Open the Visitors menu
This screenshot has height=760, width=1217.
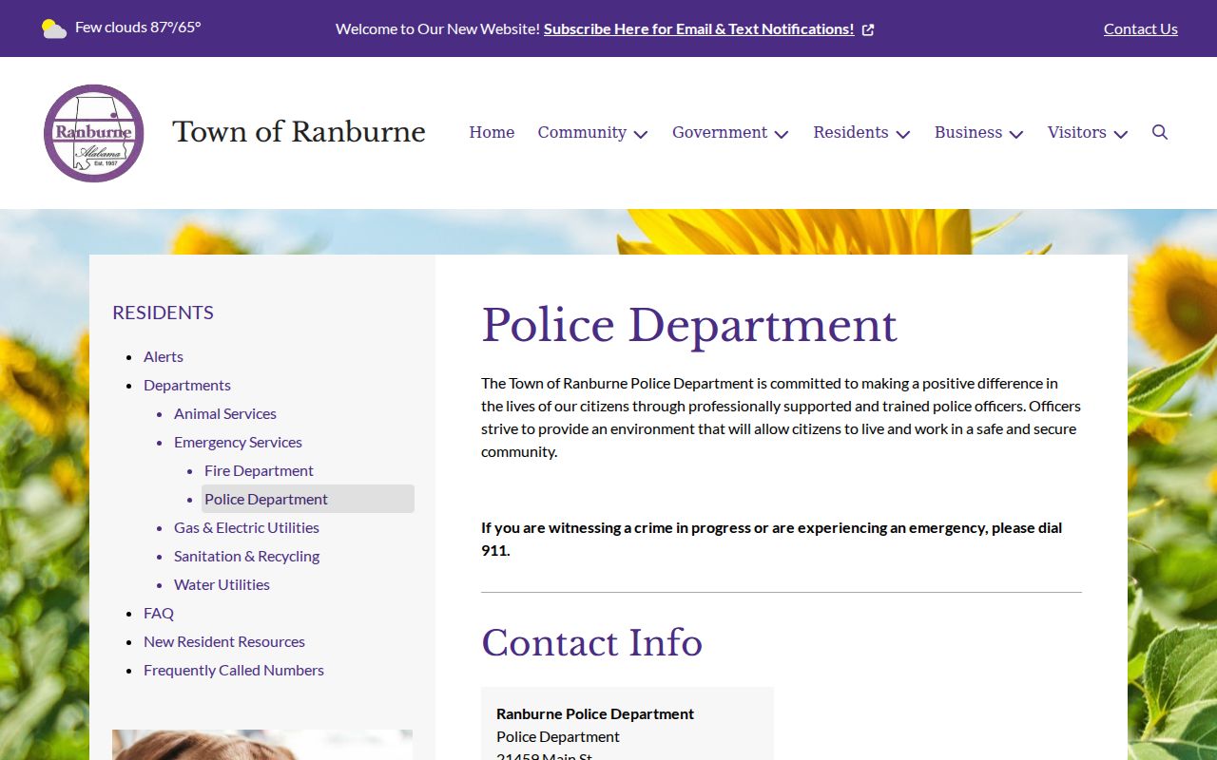pos(1077,132)
